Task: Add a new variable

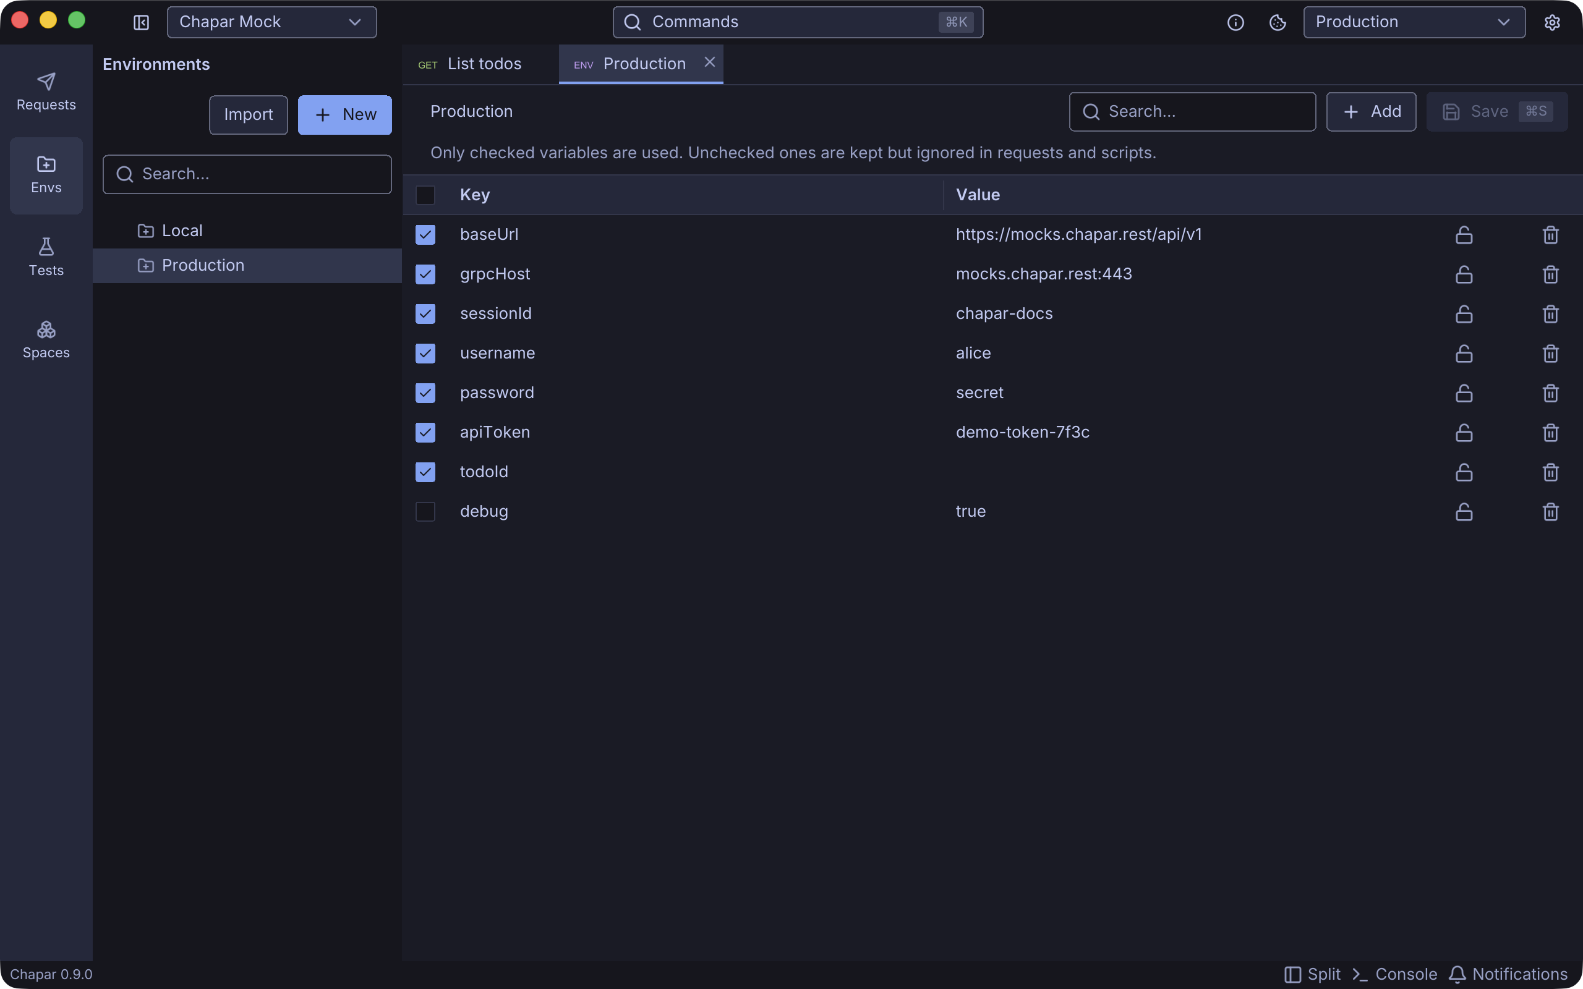Action: (1371, 112)
